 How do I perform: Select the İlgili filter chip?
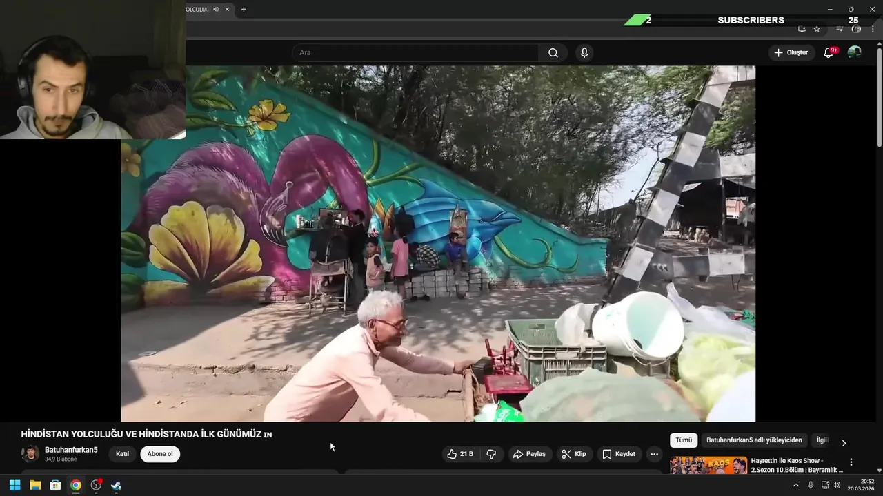[822, 440]
